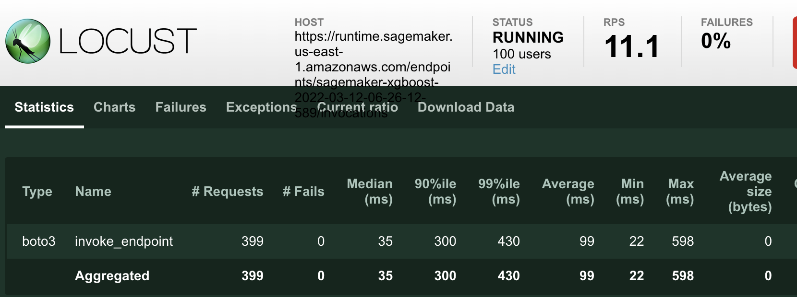Open the Statistics tab
The height and width of the screenshot is (297, 797).
coord(44,107)
